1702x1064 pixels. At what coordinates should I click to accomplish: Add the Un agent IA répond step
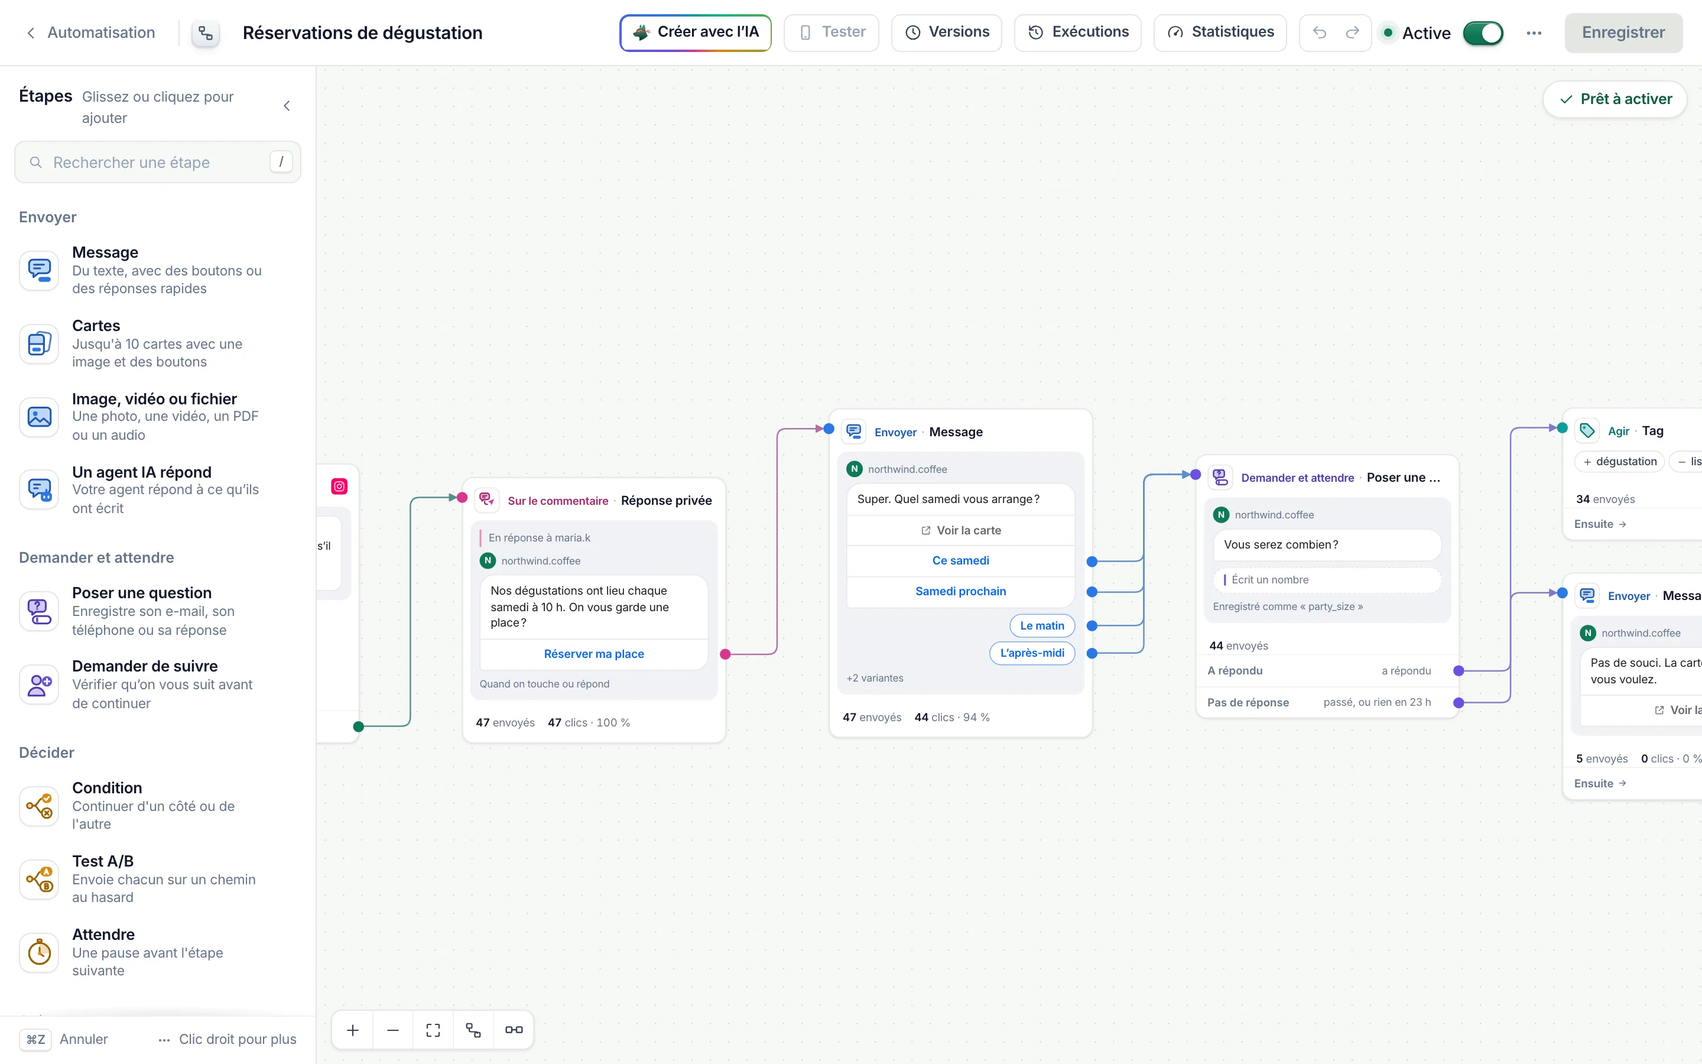pos(158,490)
